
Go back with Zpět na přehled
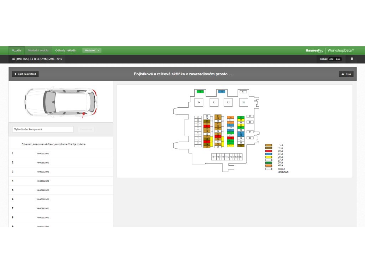coord(25,74)
